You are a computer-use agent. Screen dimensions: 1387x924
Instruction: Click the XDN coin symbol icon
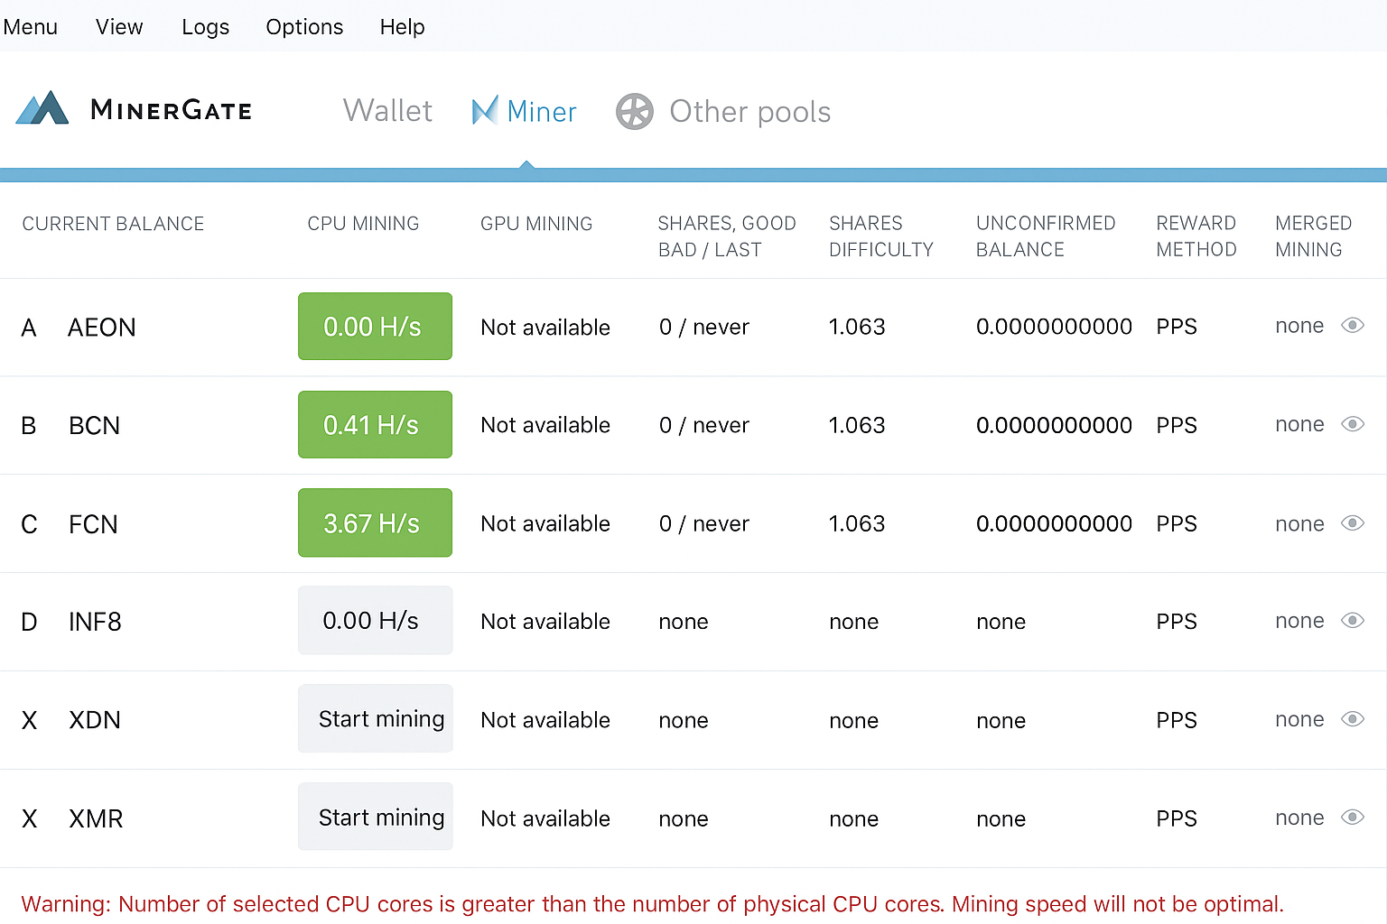(29, 720)
